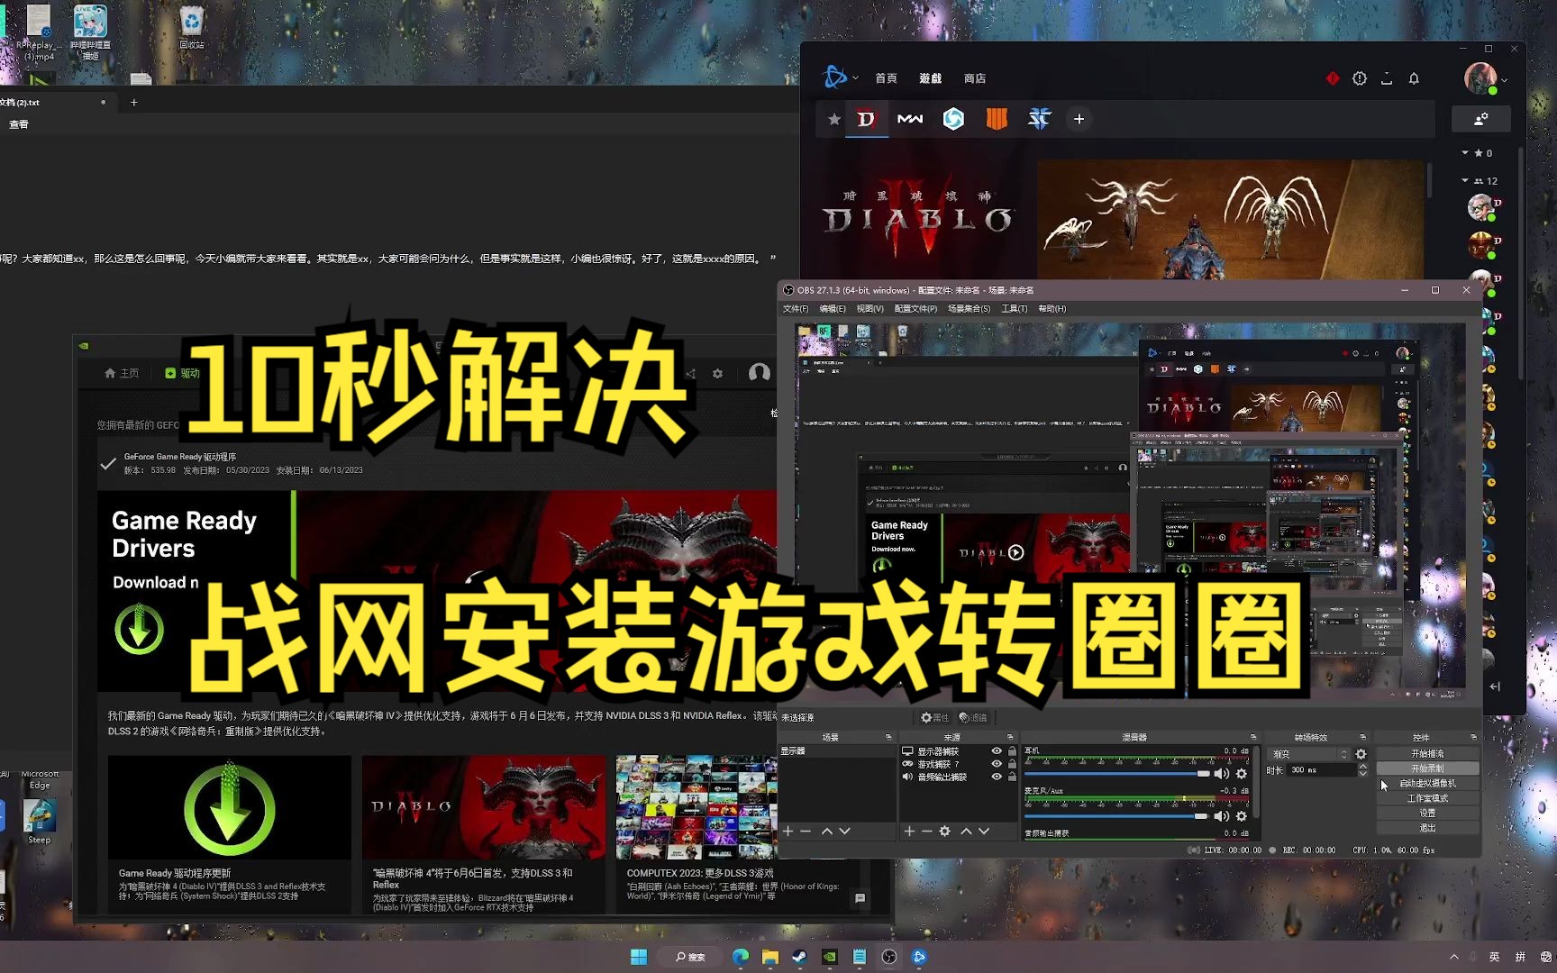1557x973 pixels.
Task: Move scene down in OBS
Action: (844, 831)
